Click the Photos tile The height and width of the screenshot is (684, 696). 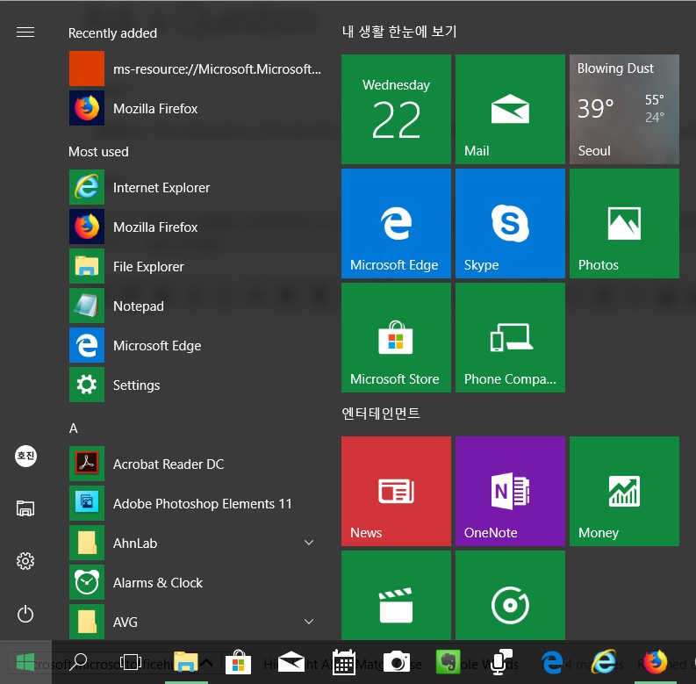[x=623, y=223]
